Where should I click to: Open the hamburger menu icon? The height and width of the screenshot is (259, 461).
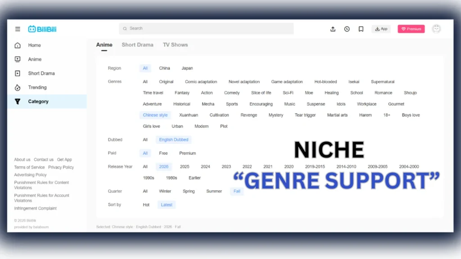tap(18, 29)
